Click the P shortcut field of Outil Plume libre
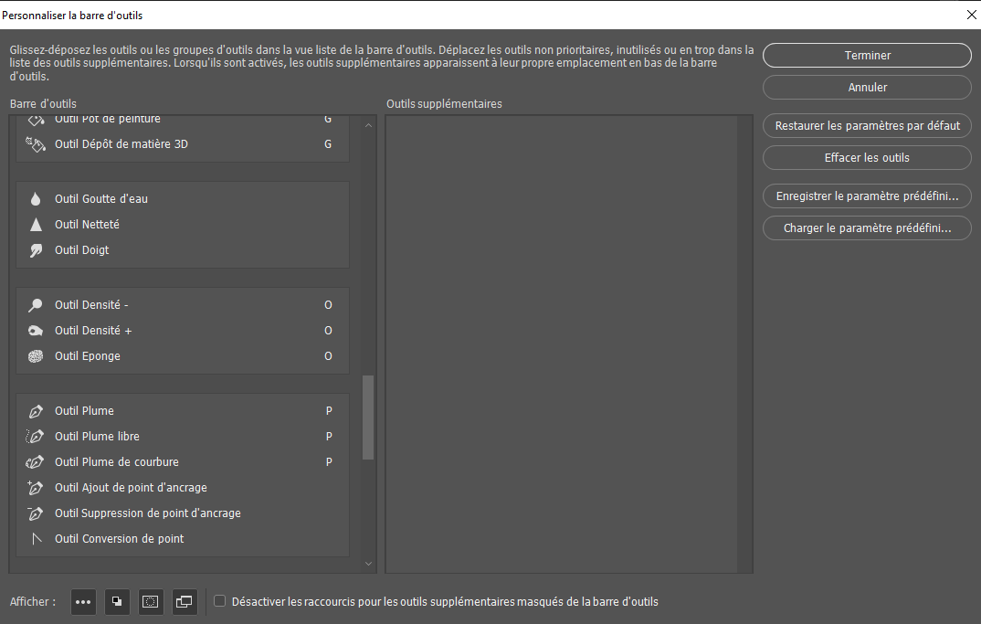The image size is (981, 624). tap(329, 437)
